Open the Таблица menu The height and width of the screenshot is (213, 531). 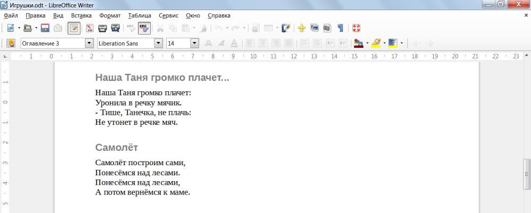[x=140, y=15]
